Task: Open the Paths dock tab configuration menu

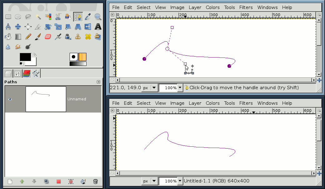Action: click(x=98, y=82)
